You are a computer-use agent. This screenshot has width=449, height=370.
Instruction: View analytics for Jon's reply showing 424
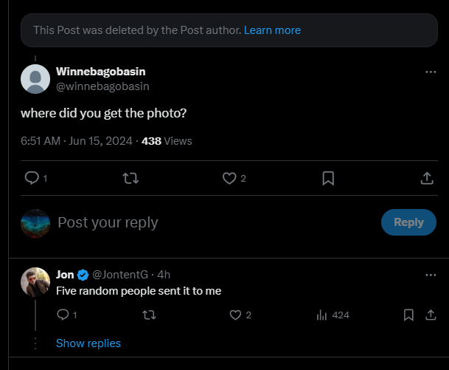click(333, 315)
